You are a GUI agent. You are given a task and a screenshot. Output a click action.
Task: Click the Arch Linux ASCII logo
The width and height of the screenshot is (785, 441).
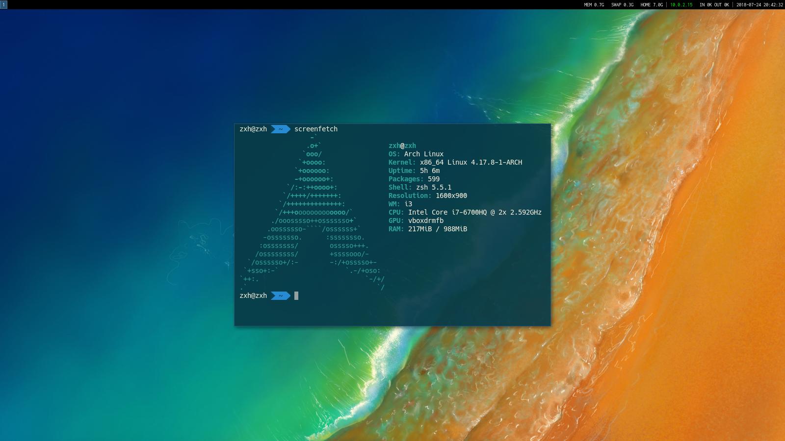tap(313, 213)
